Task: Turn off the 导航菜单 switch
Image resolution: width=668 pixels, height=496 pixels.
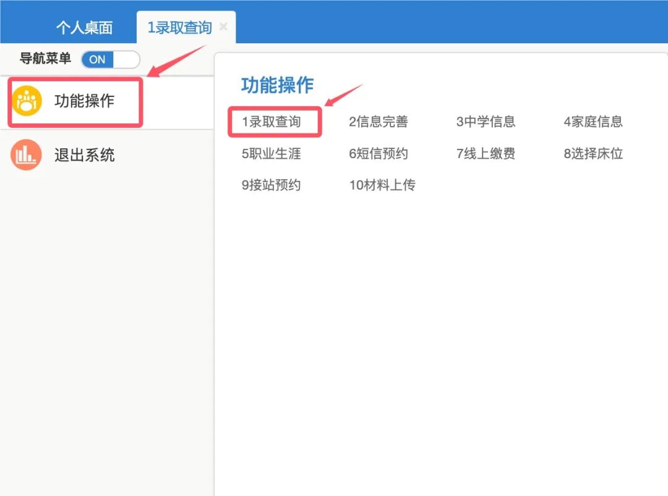Action: coord(111,59)
